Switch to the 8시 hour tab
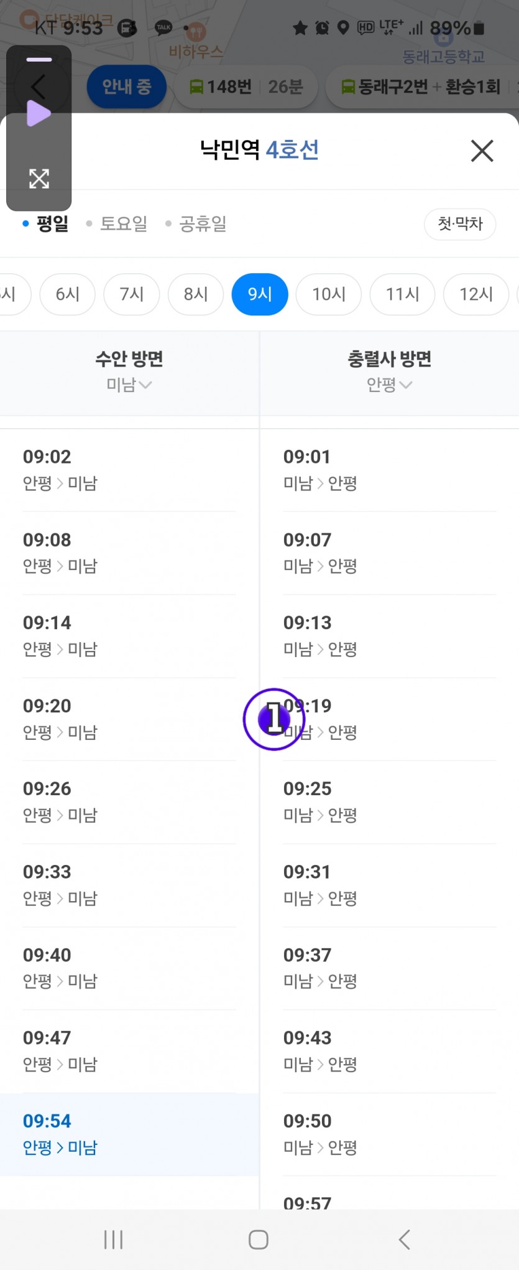 point(196,294)
